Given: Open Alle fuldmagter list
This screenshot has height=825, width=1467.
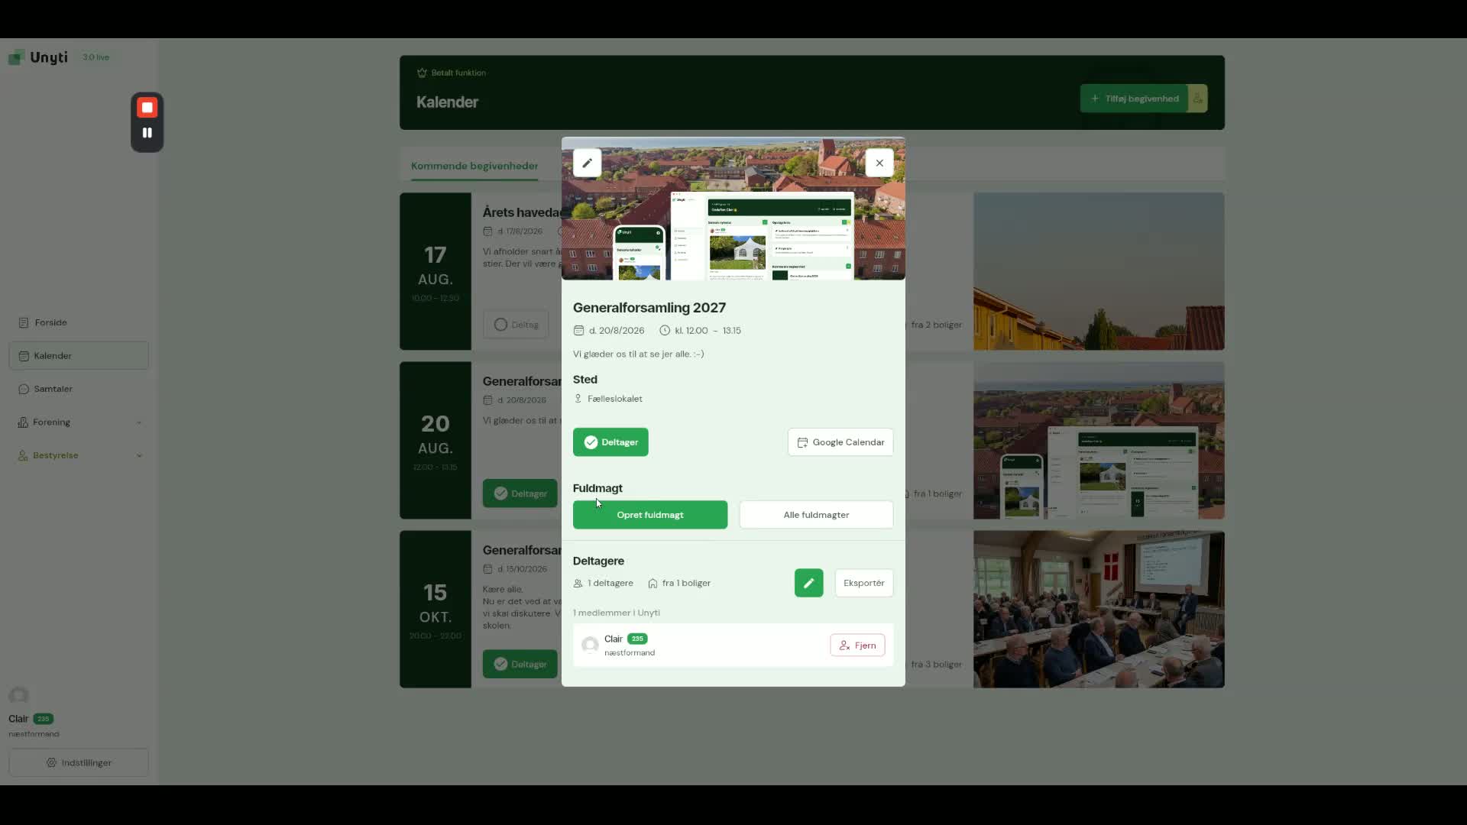Looking at the screenshot, I should pyautogui.click(x=816, y=515).
